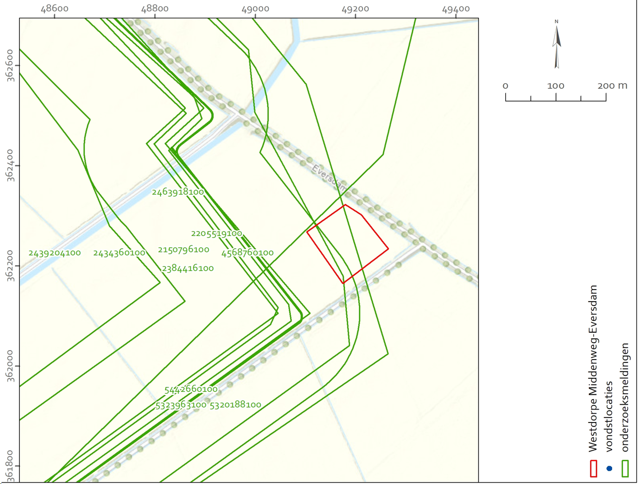Click the '0' scale bar label
The height and width of the screenshot is (484, 638).
505,85
